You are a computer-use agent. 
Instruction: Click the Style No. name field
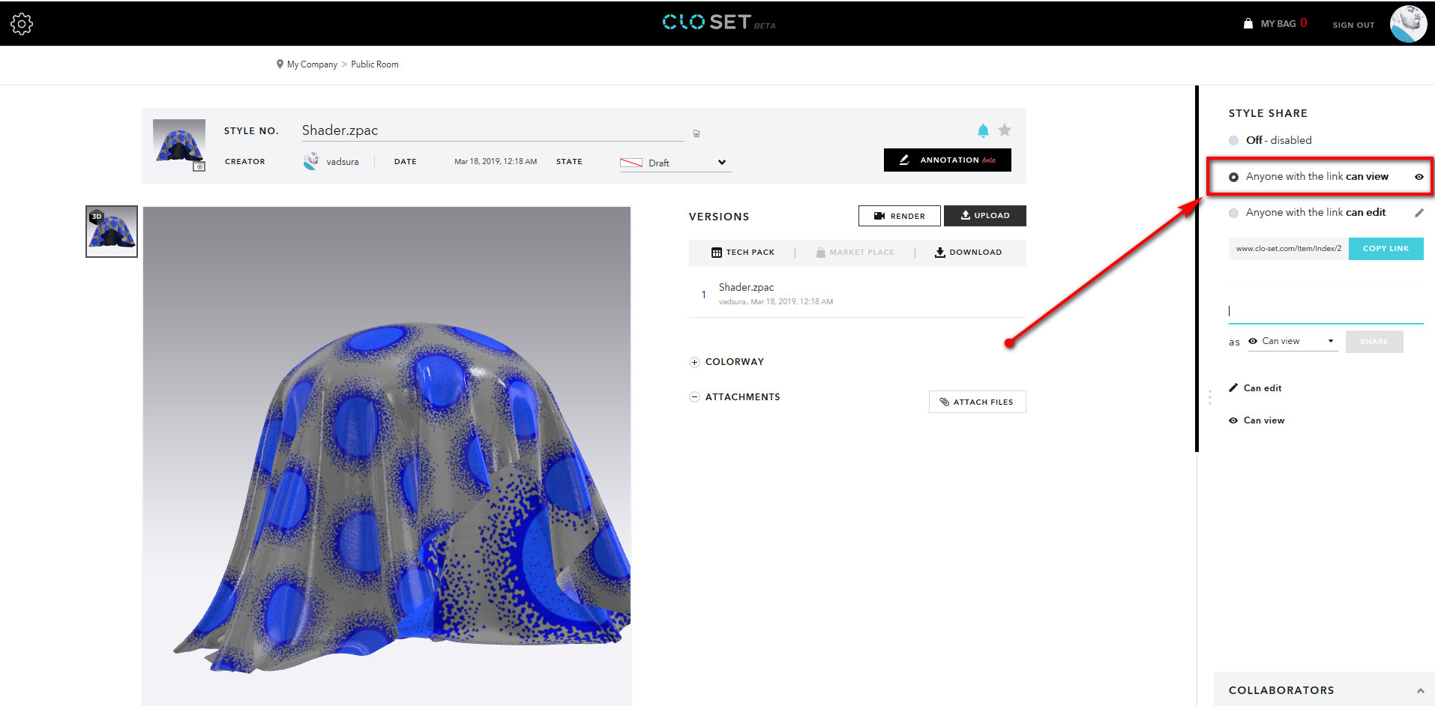493,130
